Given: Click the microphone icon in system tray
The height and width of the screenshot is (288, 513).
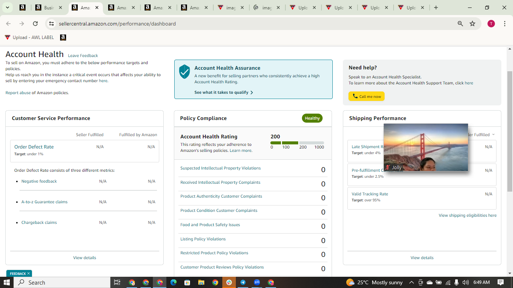Looking at the screenshot, I should coord(457,282).
